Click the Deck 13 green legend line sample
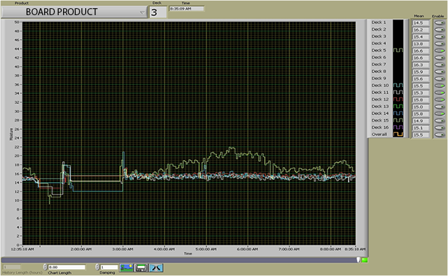Screen dimensions: 448x276 (398, 106)
